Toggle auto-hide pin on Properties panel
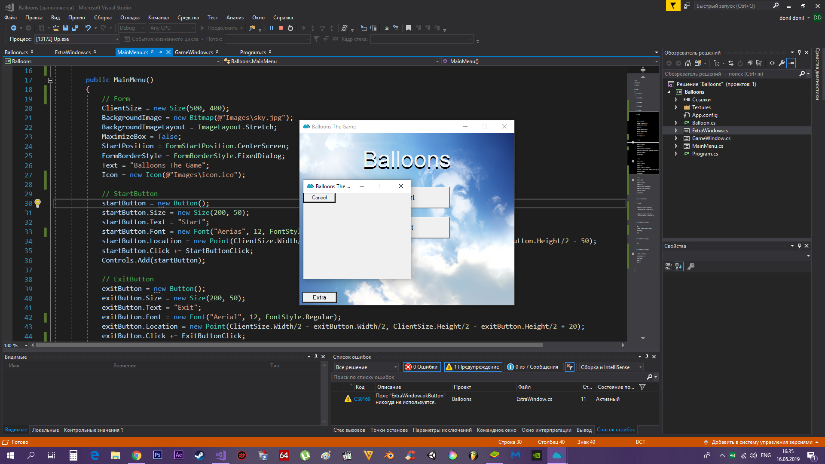The width and height of the screenshot is (825, 464). click(799, 246)
